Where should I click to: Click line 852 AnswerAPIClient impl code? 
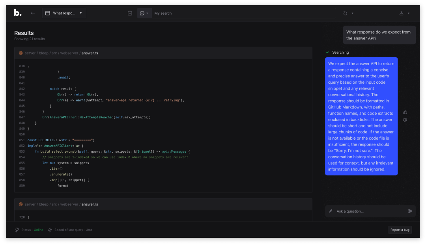click(56, 146)
